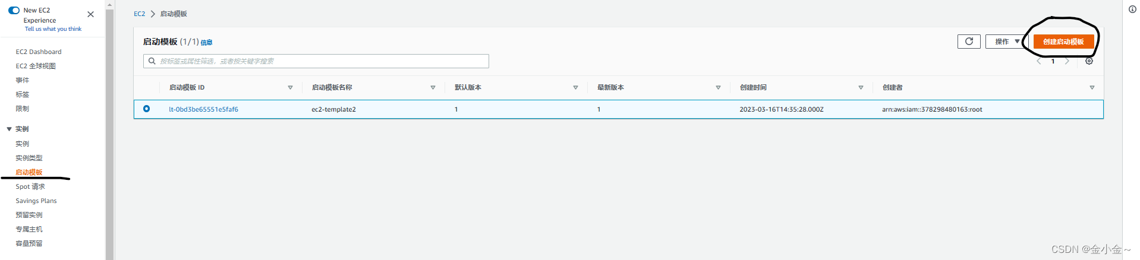
Task: Go to next page arrow
Action: pyautogui.click(x=1067, y=61)
